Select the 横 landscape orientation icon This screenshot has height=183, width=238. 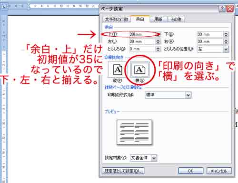click(139, 70)
